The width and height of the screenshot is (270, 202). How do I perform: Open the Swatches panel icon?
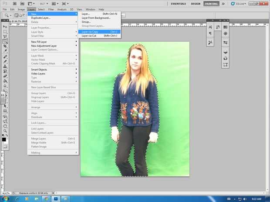226,27
